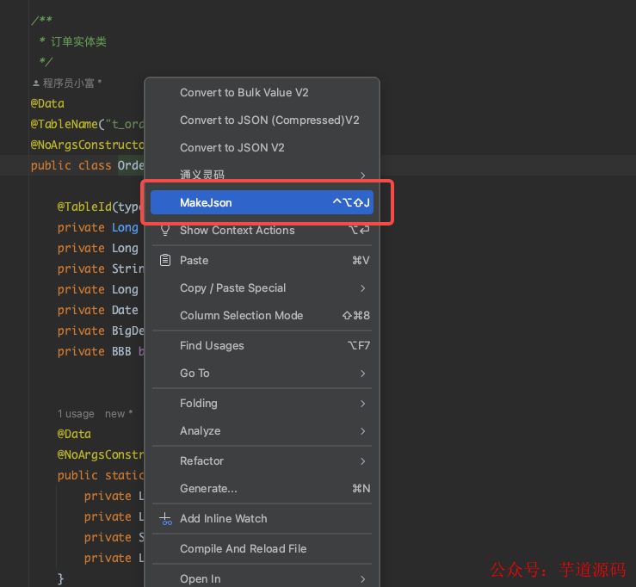Click the 'private Strin' field line
This screenshot has height=587, width=636.
coord(101,269)
